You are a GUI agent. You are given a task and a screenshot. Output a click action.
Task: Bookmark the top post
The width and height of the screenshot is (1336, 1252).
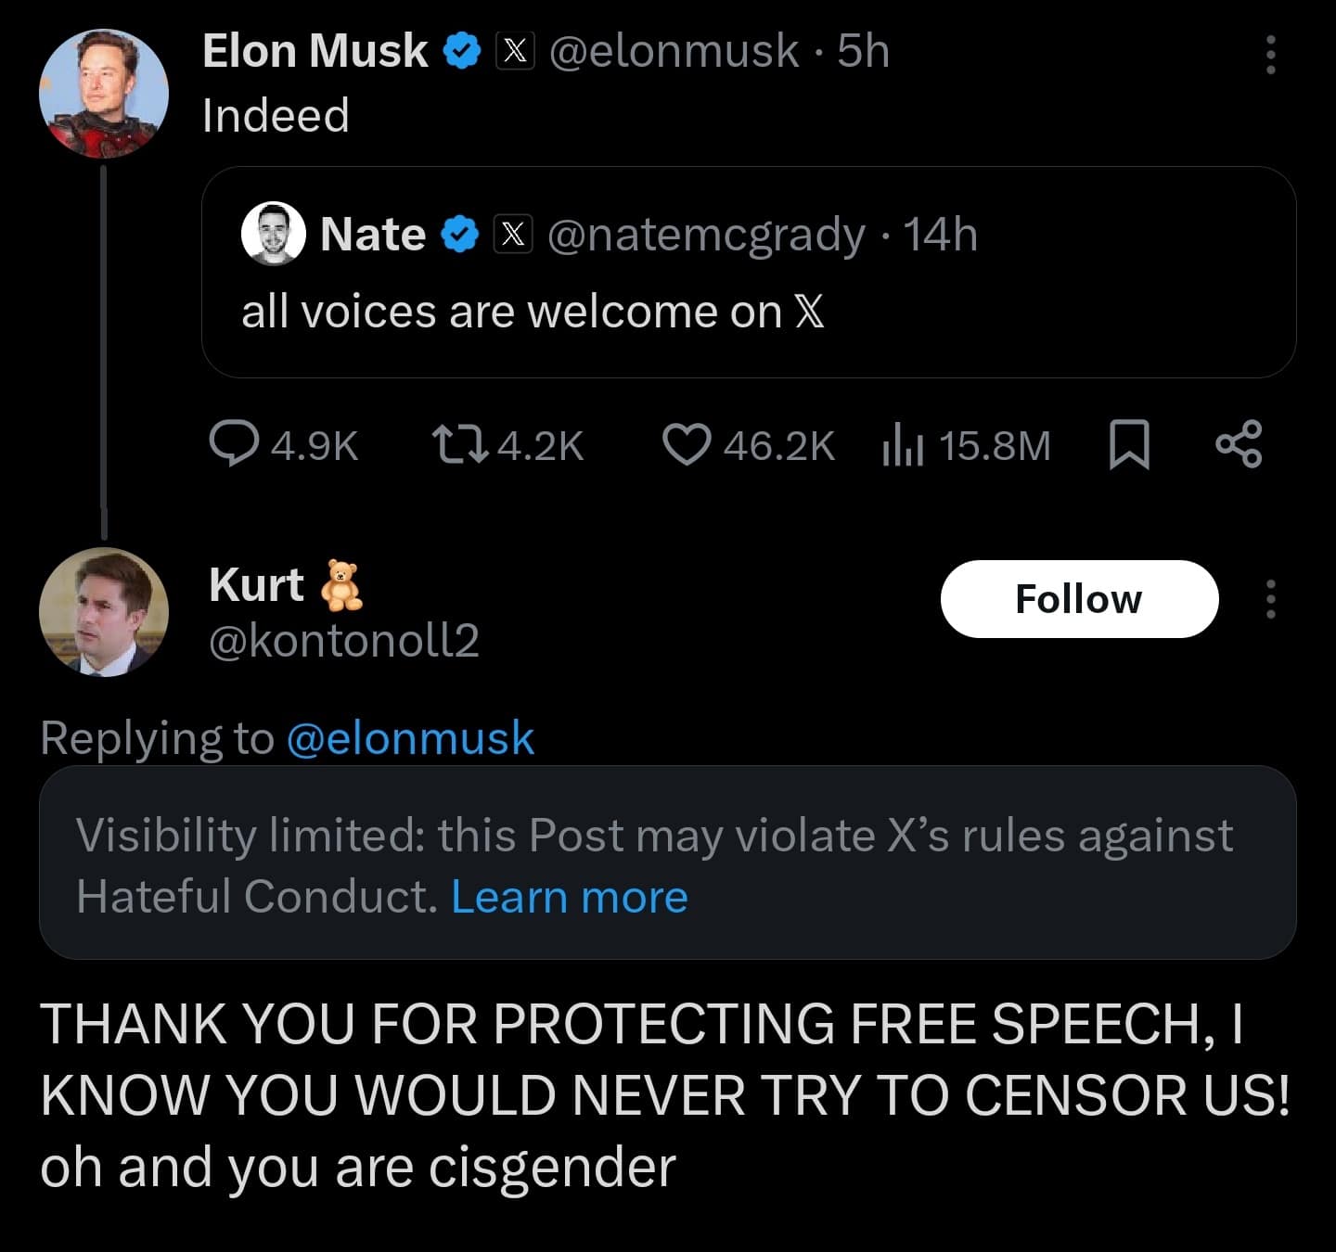(1129, 445)
